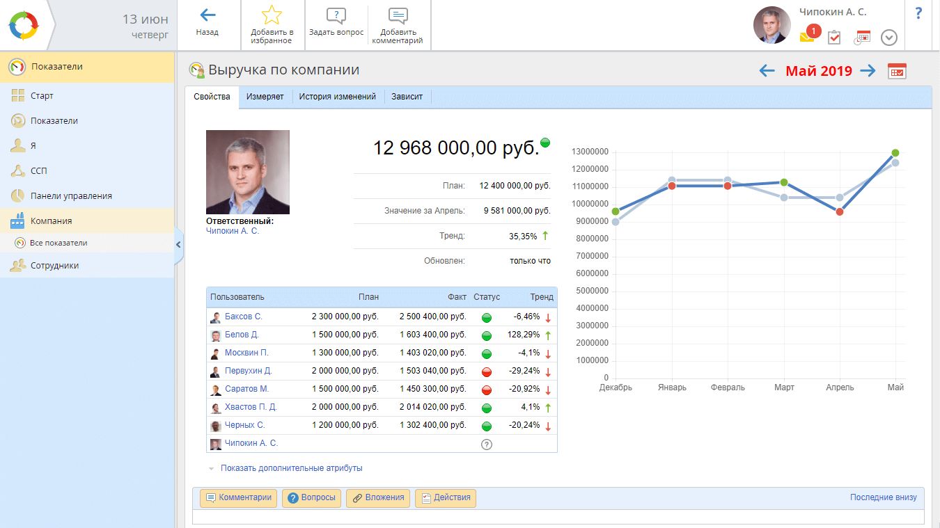Screen dimensions: 940x528
Task: Open the calendar icon next to Май 2019
Action: tap(897, 71)
